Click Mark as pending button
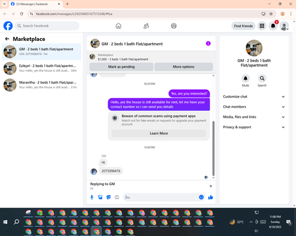This screenshot has width=296, height=236. tap(121, 67)
